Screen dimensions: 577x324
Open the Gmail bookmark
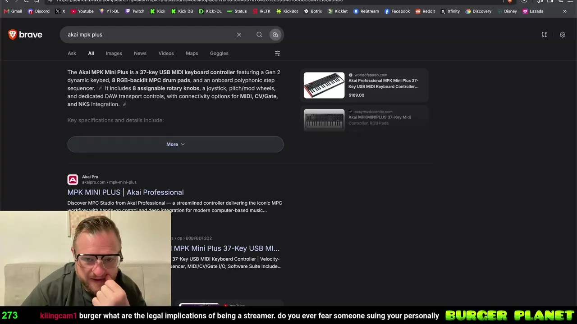13,11
